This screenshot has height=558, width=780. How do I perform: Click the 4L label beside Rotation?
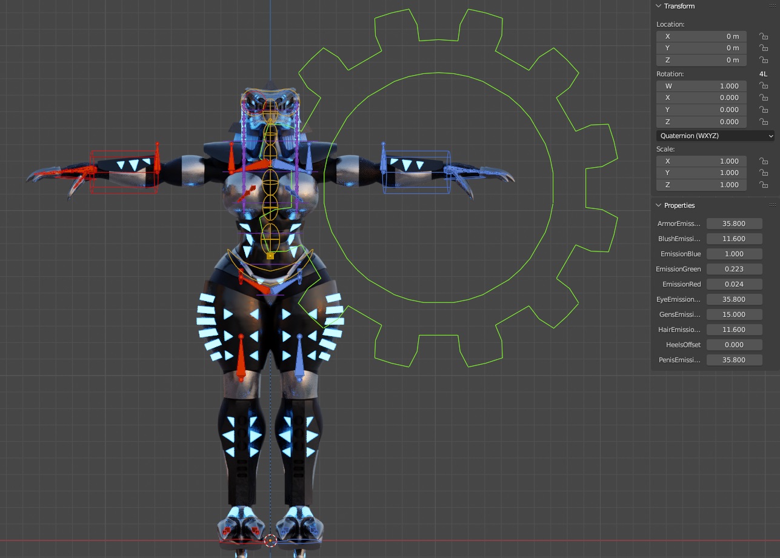[763, 74]
